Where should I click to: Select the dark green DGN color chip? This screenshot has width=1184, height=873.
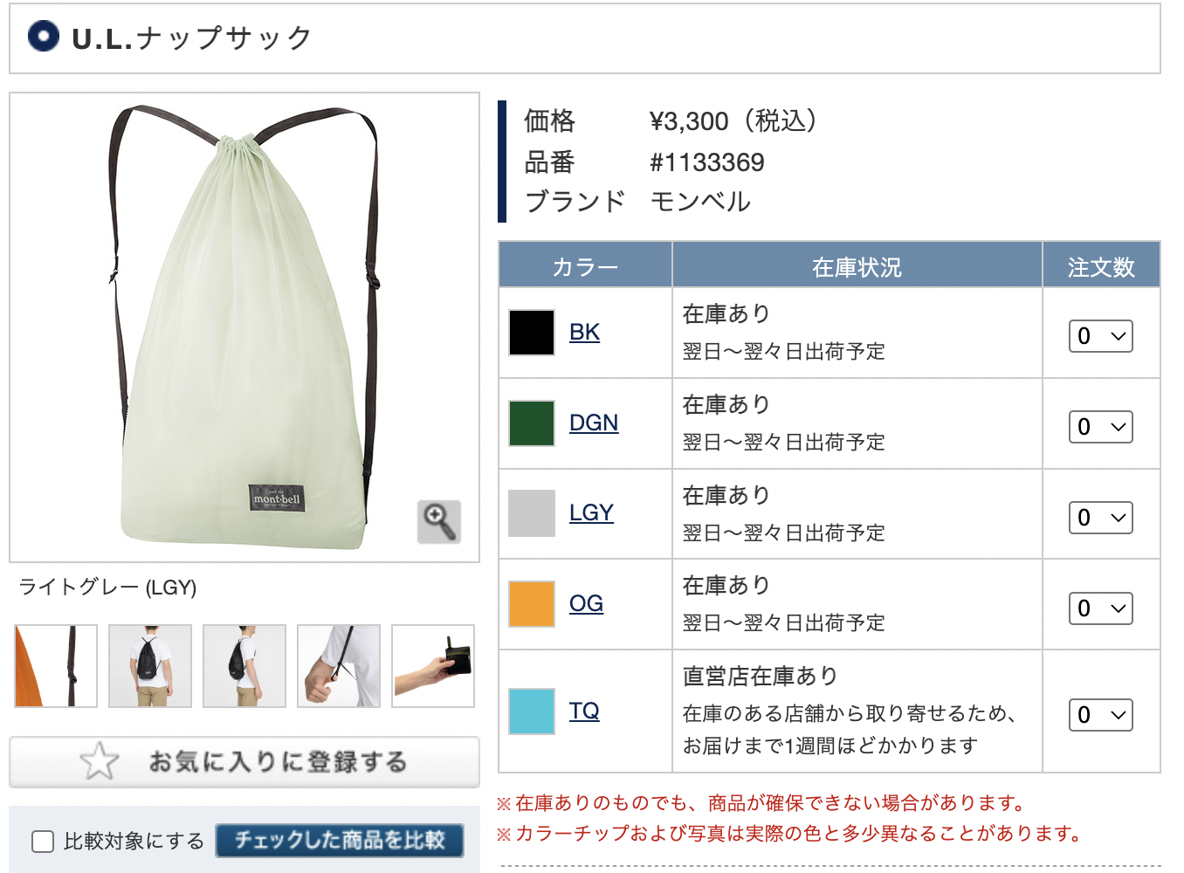tap(532, 423)
